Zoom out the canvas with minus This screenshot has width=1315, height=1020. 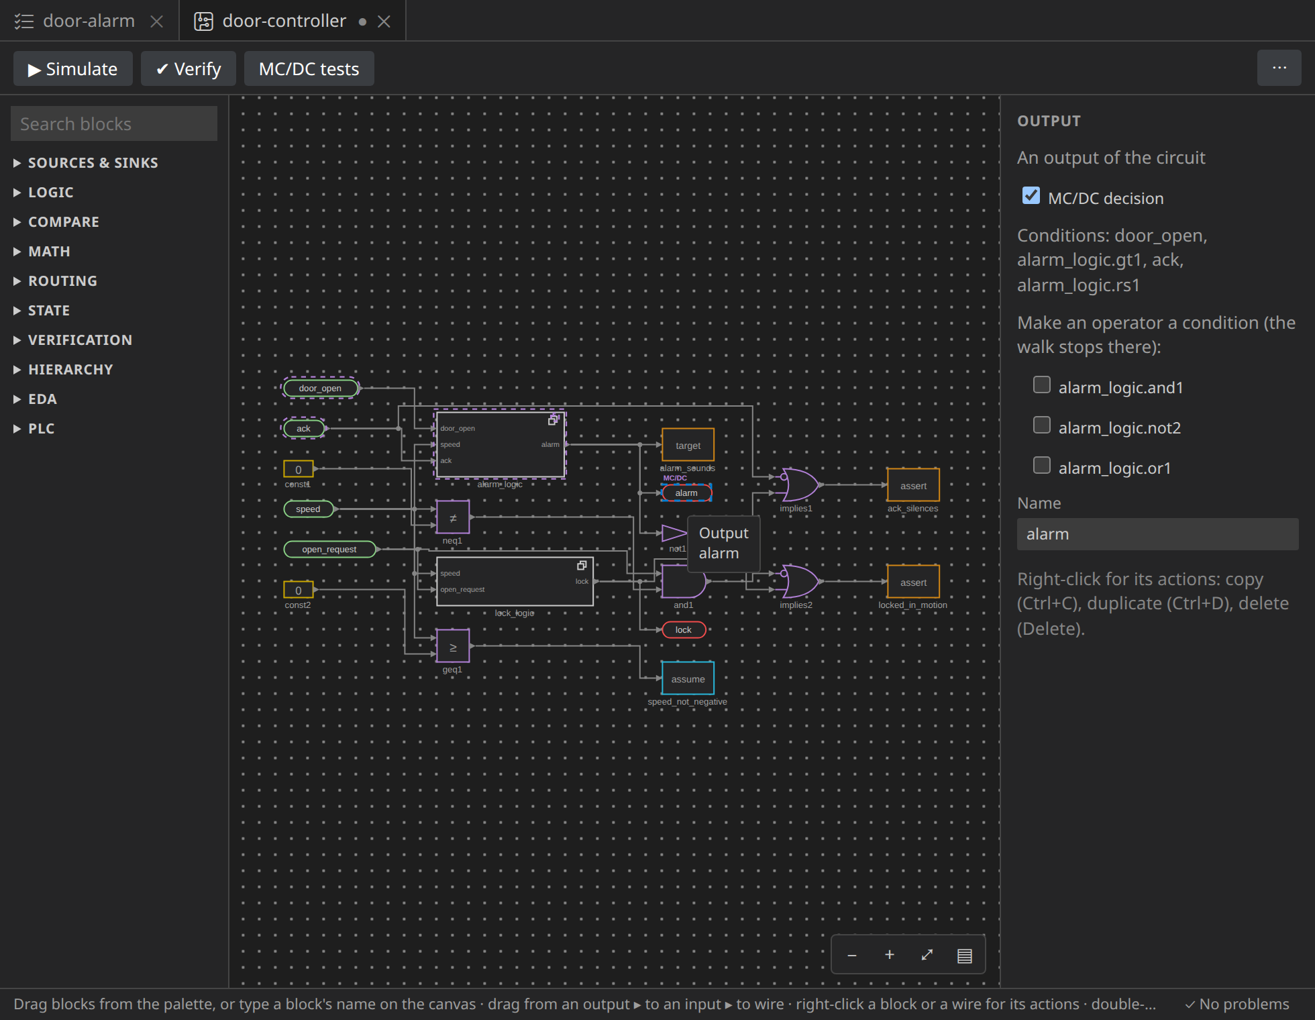[852, 955]
